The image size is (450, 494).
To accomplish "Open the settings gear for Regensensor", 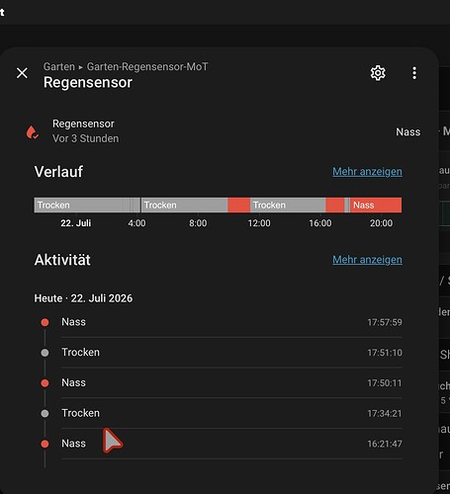I will 378,73.
